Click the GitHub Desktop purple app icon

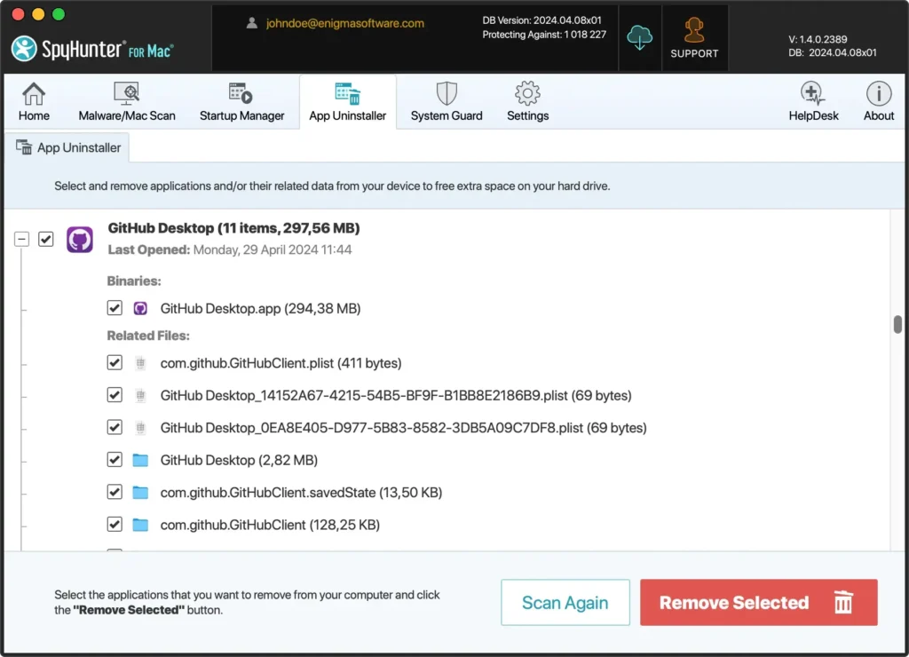tap(79, 240)
